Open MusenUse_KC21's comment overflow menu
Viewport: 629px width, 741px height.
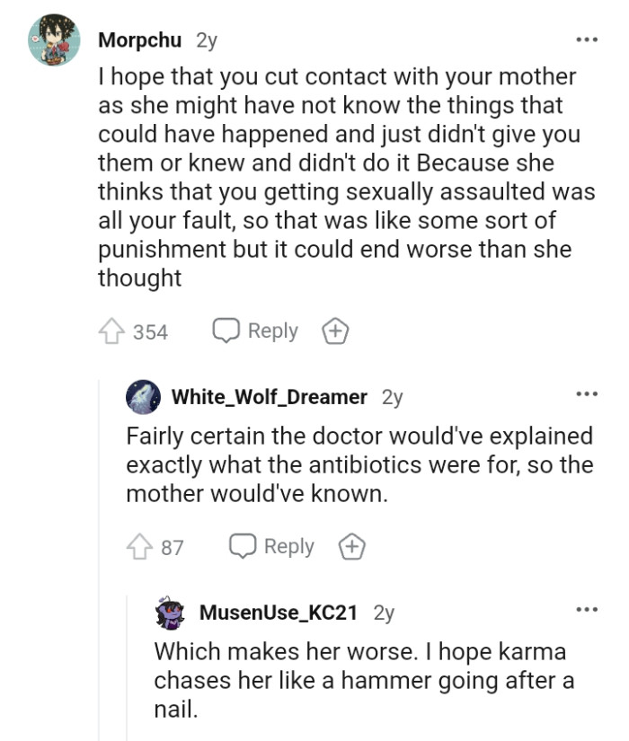coord(587,609)
